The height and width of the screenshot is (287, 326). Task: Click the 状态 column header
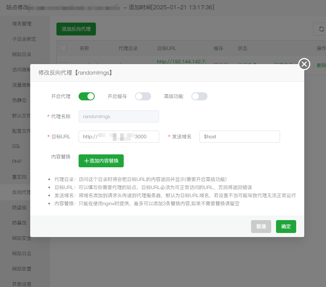(243, 48)
